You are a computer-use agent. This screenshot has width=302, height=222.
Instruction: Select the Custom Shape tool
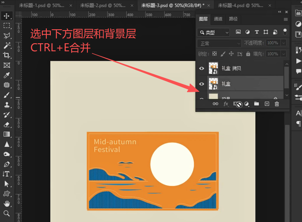click(x=7, y=194)
